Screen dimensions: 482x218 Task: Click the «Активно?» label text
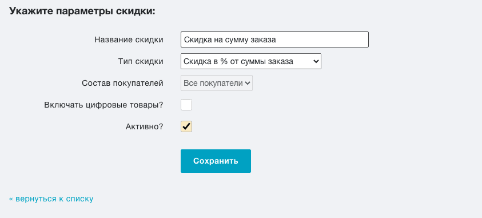click(145, 126)
